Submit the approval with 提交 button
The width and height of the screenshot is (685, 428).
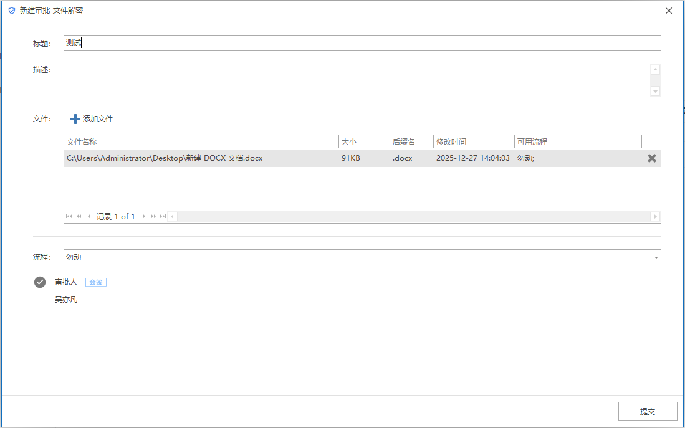[x=647, y=412]
